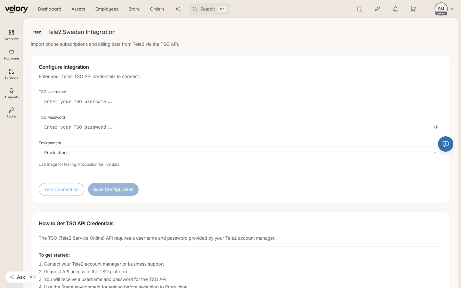
Task: Open the Store page
Action: (x=134, y=9)
